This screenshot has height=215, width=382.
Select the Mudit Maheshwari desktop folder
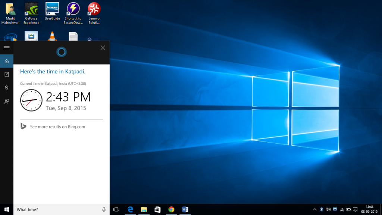10,14
